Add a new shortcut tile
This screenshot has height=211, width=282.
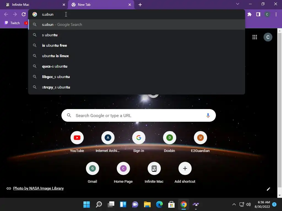185,173
